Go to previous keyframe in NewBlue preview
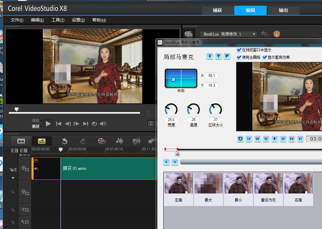322x229 pixels. 257,139
